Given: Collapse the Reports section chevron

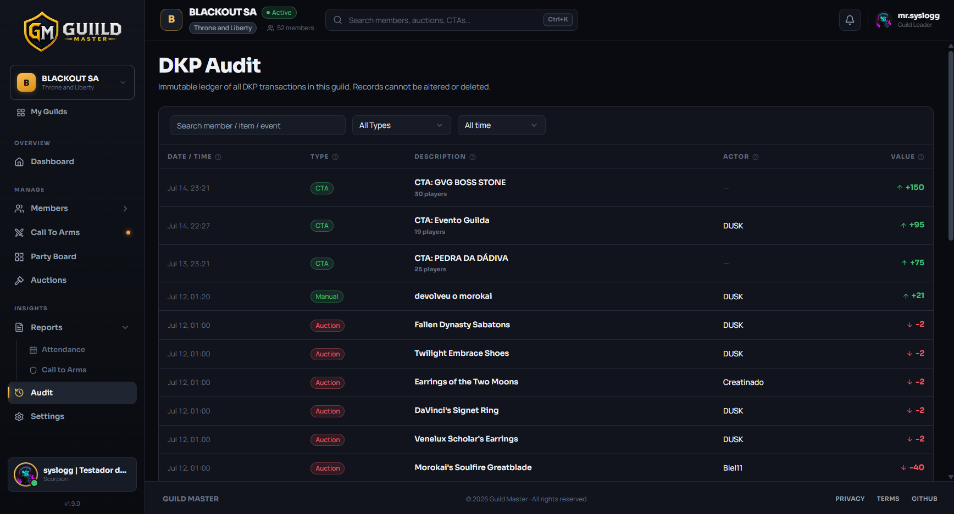Looking at the screenshot, I should [125, 327].
